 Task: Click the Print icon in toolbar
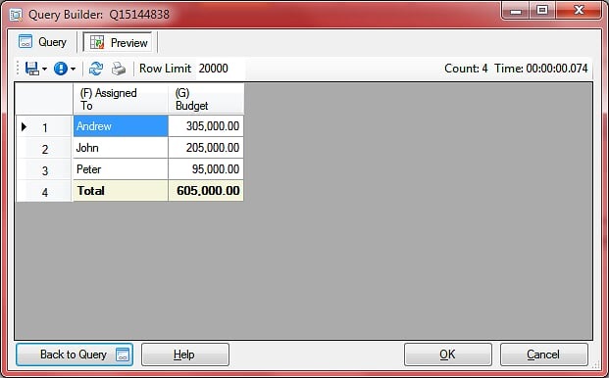119,69
